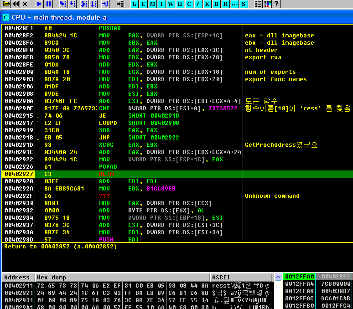Screen dimensions: 353x309
Task: Click the 'eax = dll imagebase' comment
Action: click(x=280, y=35)
